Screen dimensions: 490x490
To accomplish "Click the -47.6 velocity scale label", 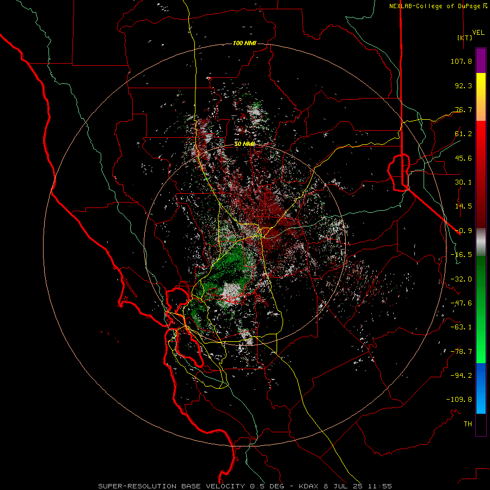I will tap(461, 303).
